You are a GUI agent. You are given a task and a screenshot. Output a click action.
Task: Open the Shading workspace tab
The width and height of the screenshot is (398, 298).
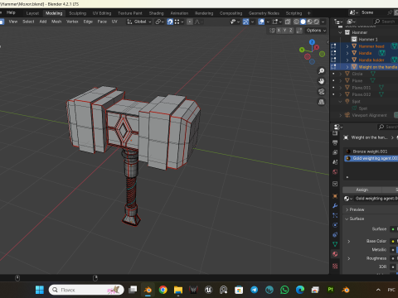pos(156,13)
